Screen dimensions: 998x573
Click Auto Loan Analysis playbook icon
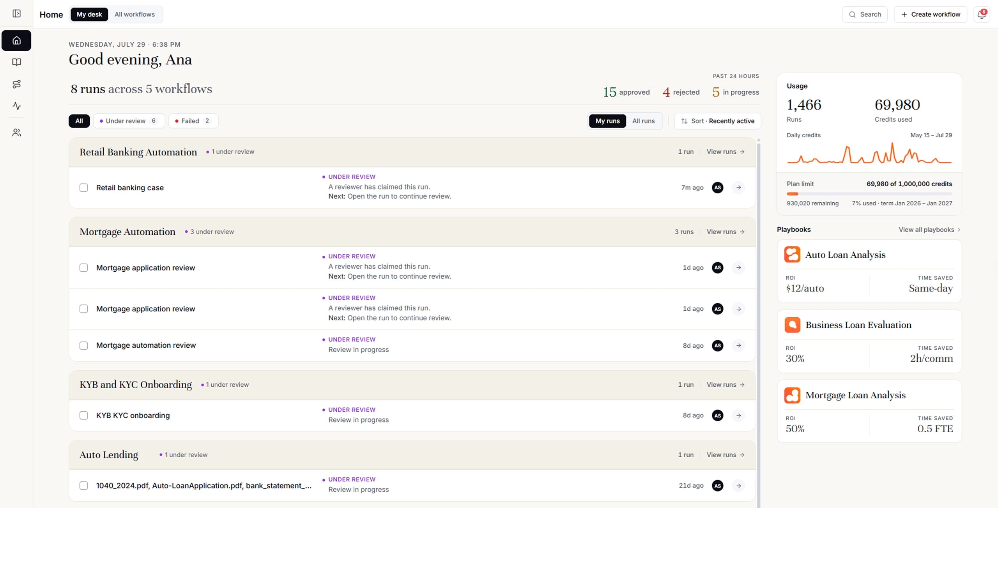[x=792, y=255]
